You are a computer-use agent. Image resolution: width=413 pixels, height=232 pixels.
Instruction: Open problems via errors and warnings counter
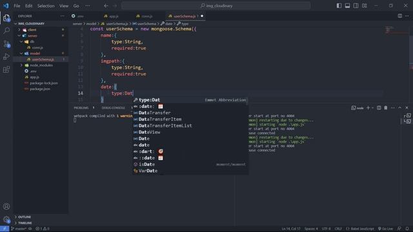[x=43, y=229]
